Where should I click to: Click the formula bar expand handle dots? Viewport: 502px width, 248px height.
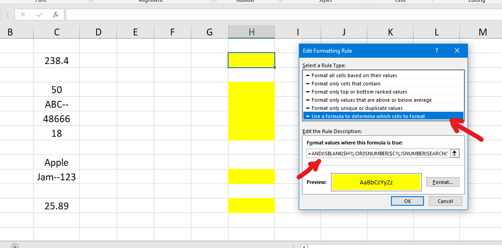8,15
